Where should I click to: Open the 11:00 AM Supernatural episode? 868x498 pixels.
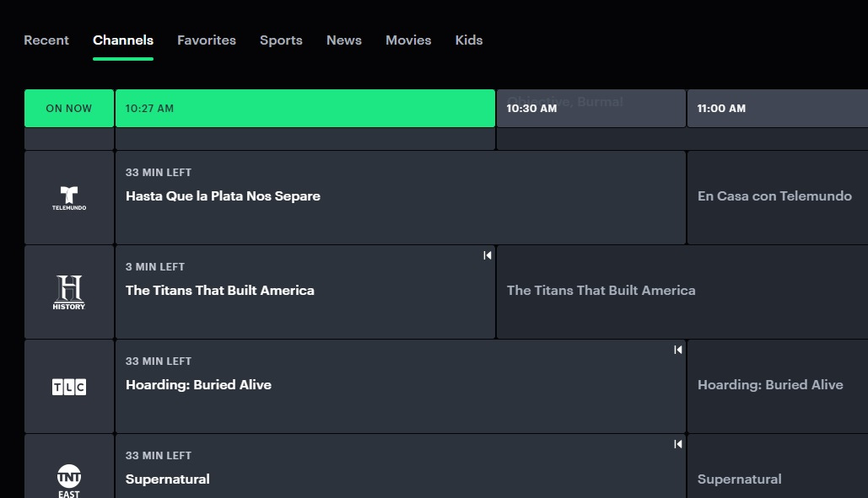click(777, 467)
